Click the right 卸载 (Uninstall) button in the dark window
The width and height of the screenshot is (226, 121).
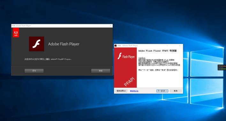(101, 71)
